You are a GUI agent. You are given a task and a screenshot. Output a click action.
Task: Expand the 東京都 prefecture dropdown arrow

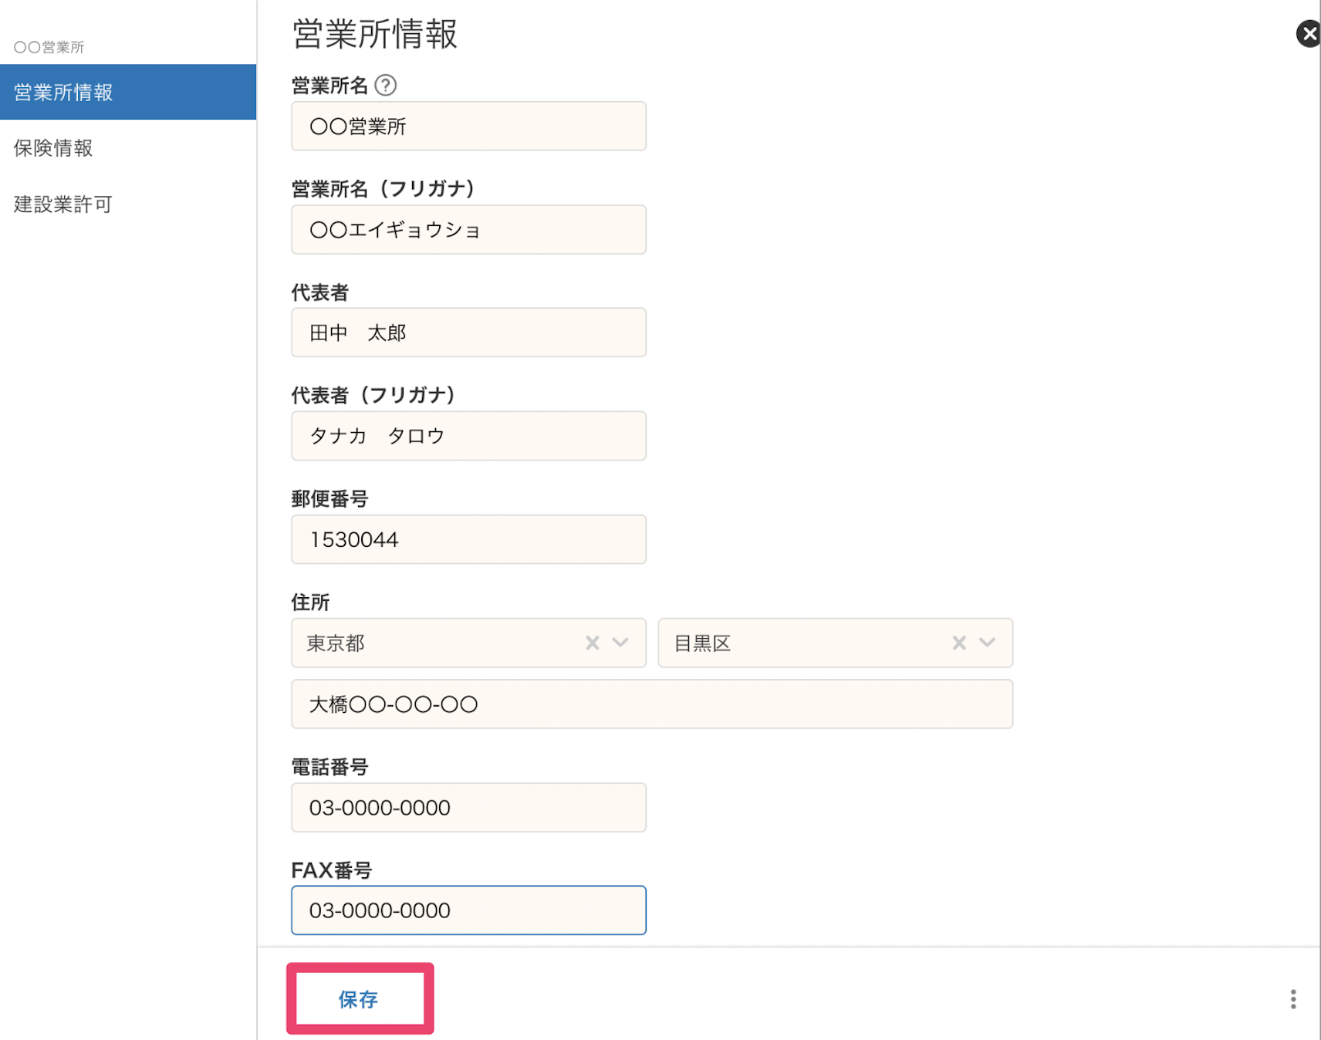[620, 643]
